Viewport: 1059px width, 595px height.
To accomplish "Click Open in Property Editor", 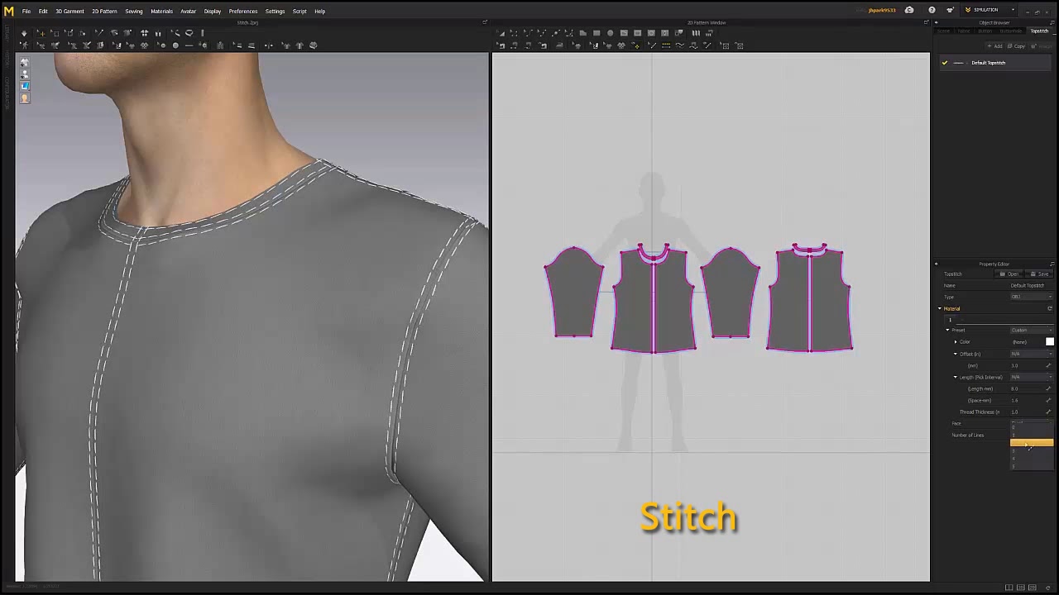I will tap(1011, 274).
